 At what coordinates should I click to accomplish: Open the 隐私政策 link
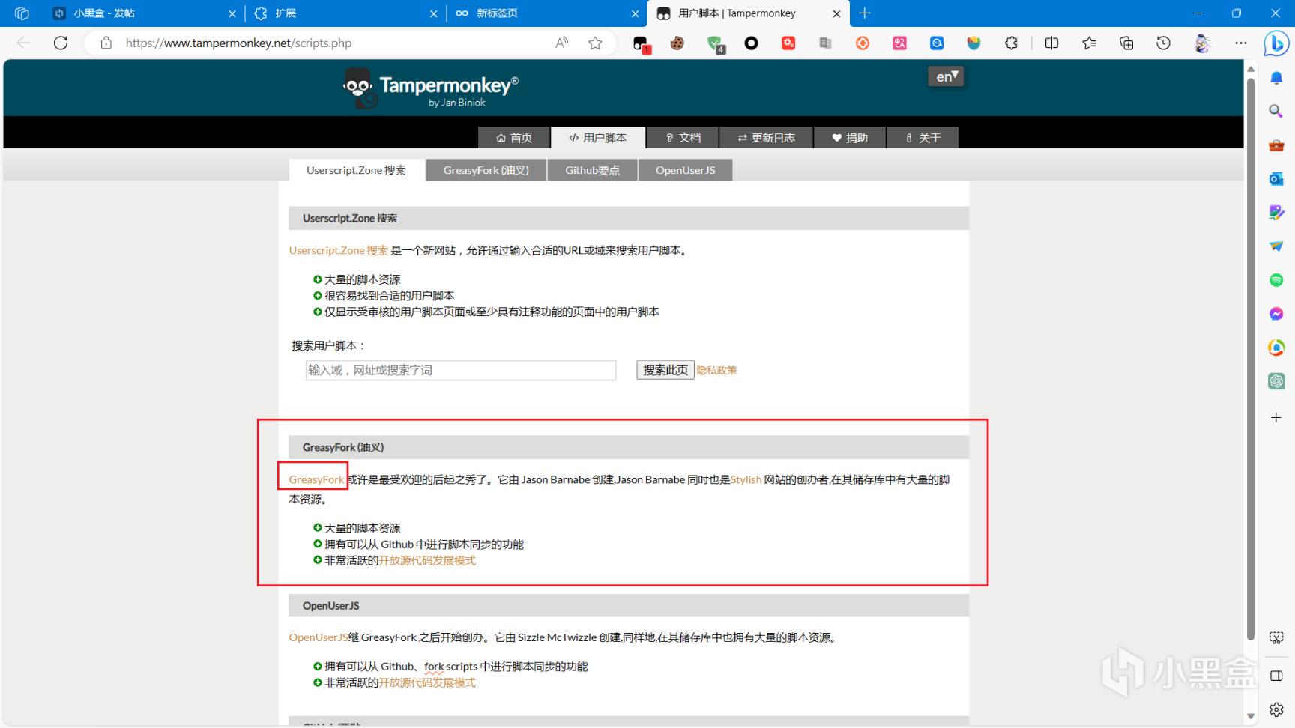pos(717,370)
